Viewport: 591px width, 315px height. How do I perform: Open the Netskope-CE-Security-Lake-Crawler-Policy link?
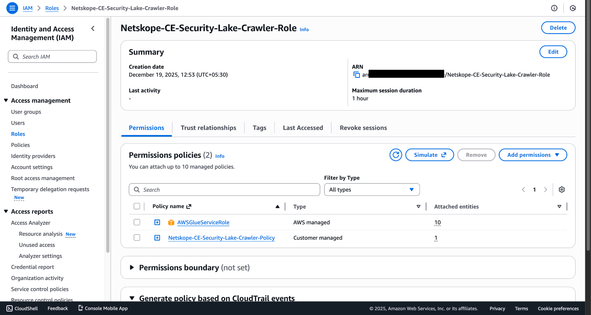[x=221, y=238]
